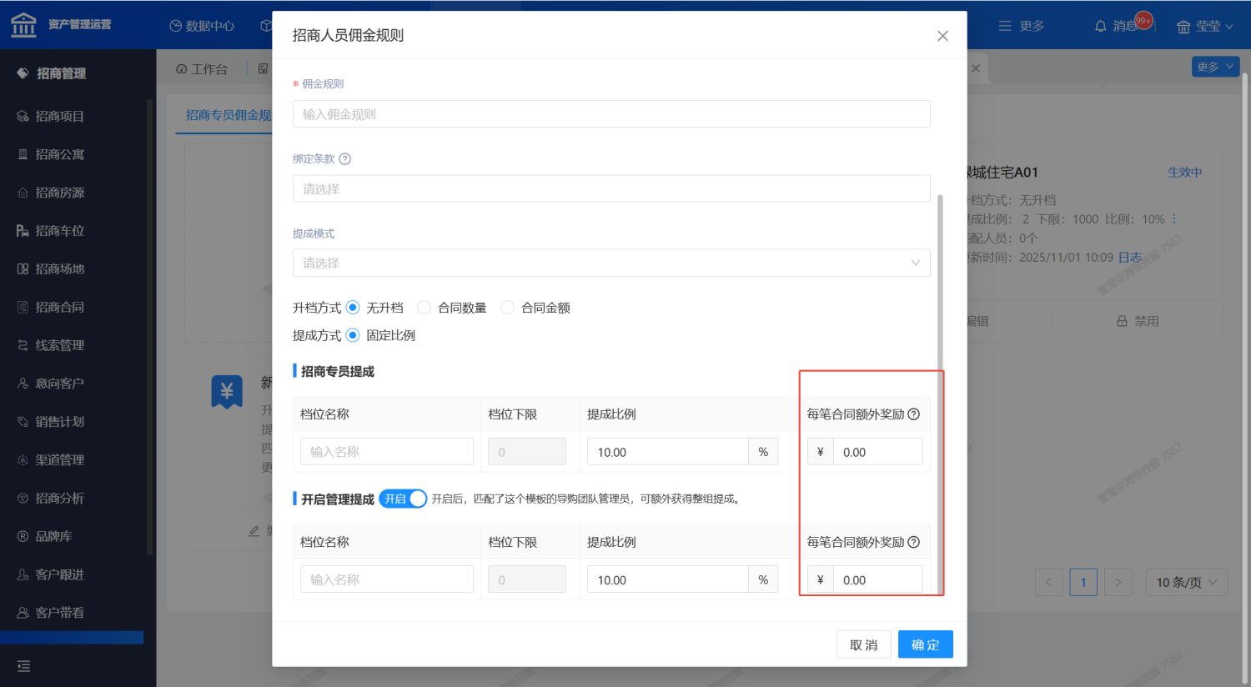Click the three-dot more icon on card
Screen dimensions: 1251x687
click(x=1174, y=219)
